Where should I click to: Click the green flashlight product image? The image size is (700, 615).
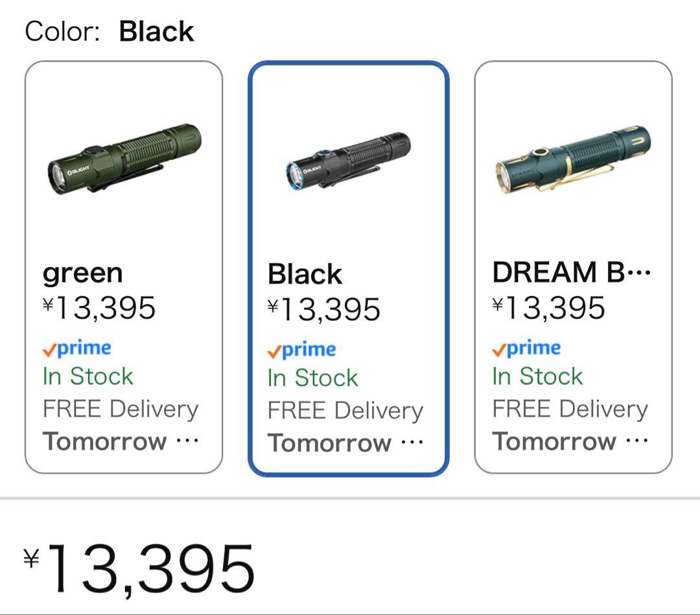pyautogui.click(x=124, y=158)
